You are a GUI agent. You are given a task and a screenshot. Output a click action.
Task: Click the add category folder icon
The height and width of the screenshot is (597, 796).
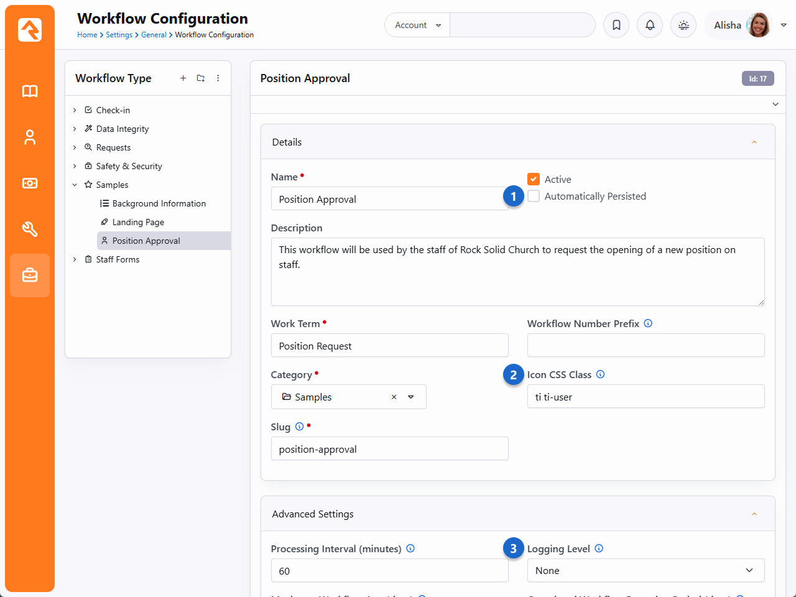(201, 78)
